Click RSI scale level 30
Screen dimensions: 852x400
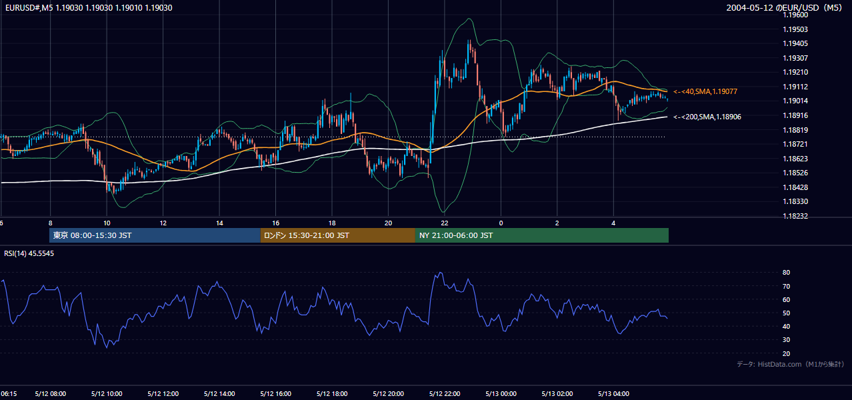pos(787,340)
